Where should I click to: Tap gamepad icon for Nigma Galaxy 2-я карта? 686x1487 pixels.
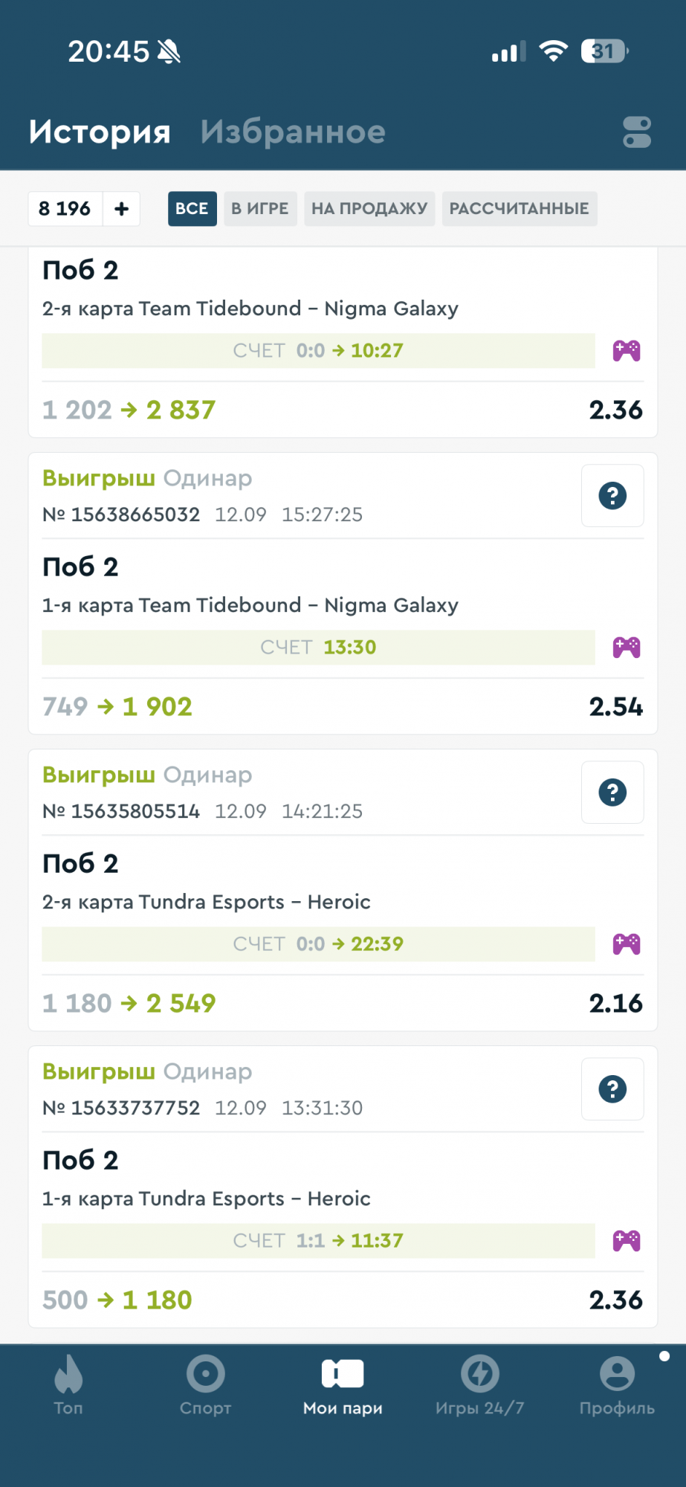pos(627,351)
